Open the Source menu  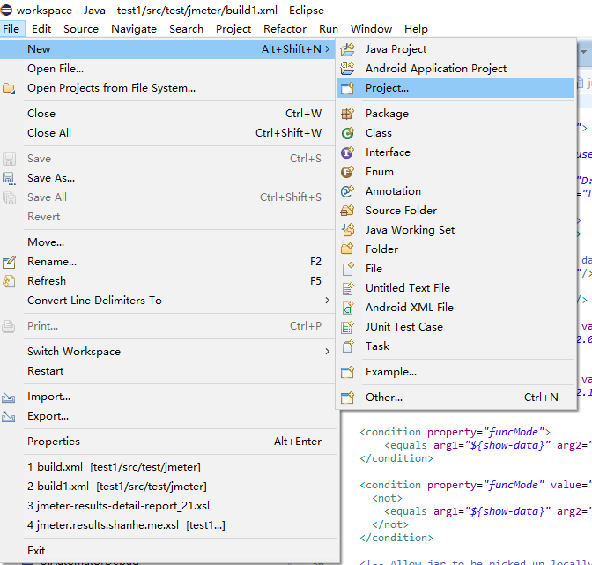coord(81,29)
